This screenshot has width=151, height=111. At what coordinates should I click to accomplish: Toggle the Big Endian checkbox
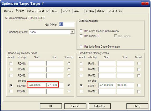(115, 36)
